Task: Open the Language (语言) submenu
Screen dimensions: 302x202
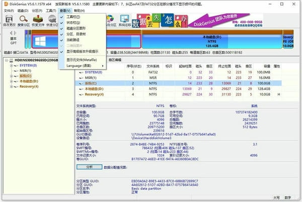Action: tap(82, 66)
